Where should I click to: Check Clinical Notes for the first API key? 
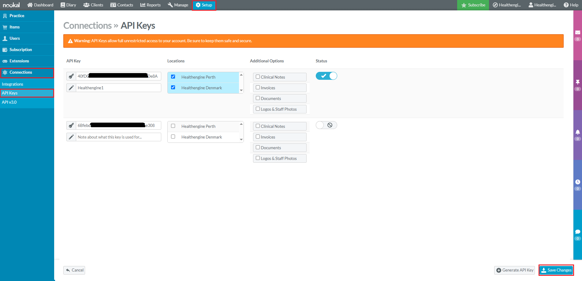(x=258, y=77)
